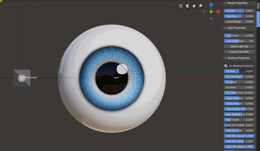Adjust the Fake Shadow Amount slider
The image size is (260, 151).
tap(239, 109)
